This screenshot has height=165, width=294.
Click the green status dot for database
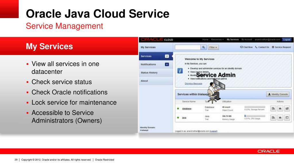178,109
